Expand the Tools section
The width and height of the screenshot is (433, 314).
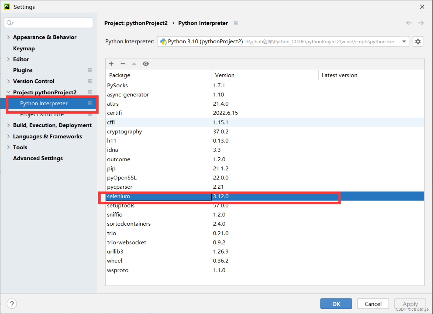click(8, 147)
